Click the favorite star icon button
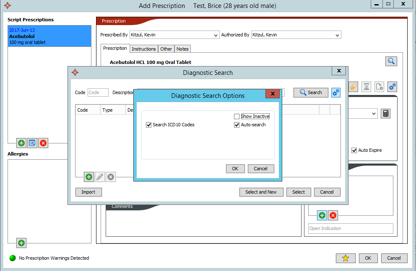 tap(346, 258)
